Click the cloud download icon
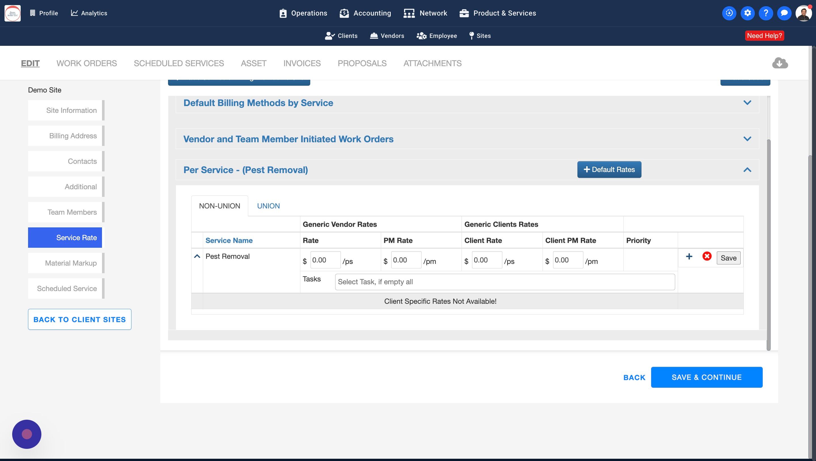 pyautogui.click(x=780, y=63)
